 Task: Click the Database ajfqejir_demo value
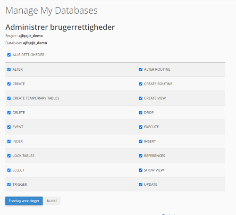click(x=35, y=43)
